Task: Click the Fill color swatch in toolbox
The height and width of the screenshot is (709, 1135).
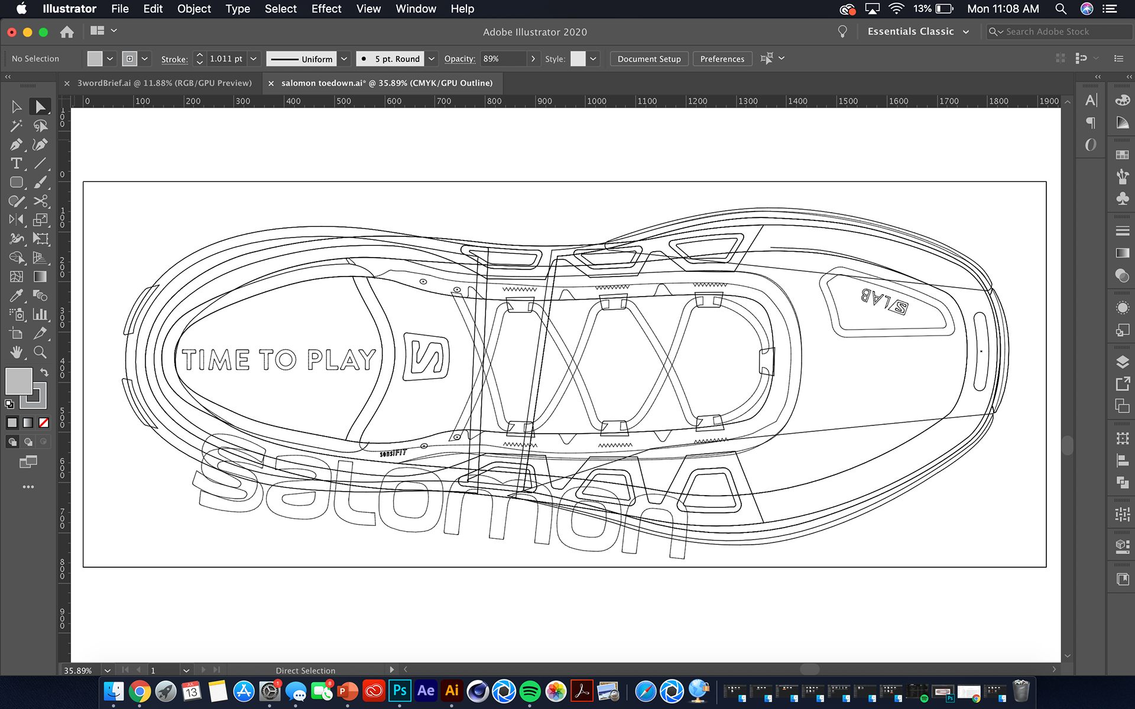Action: coord(18,381)
